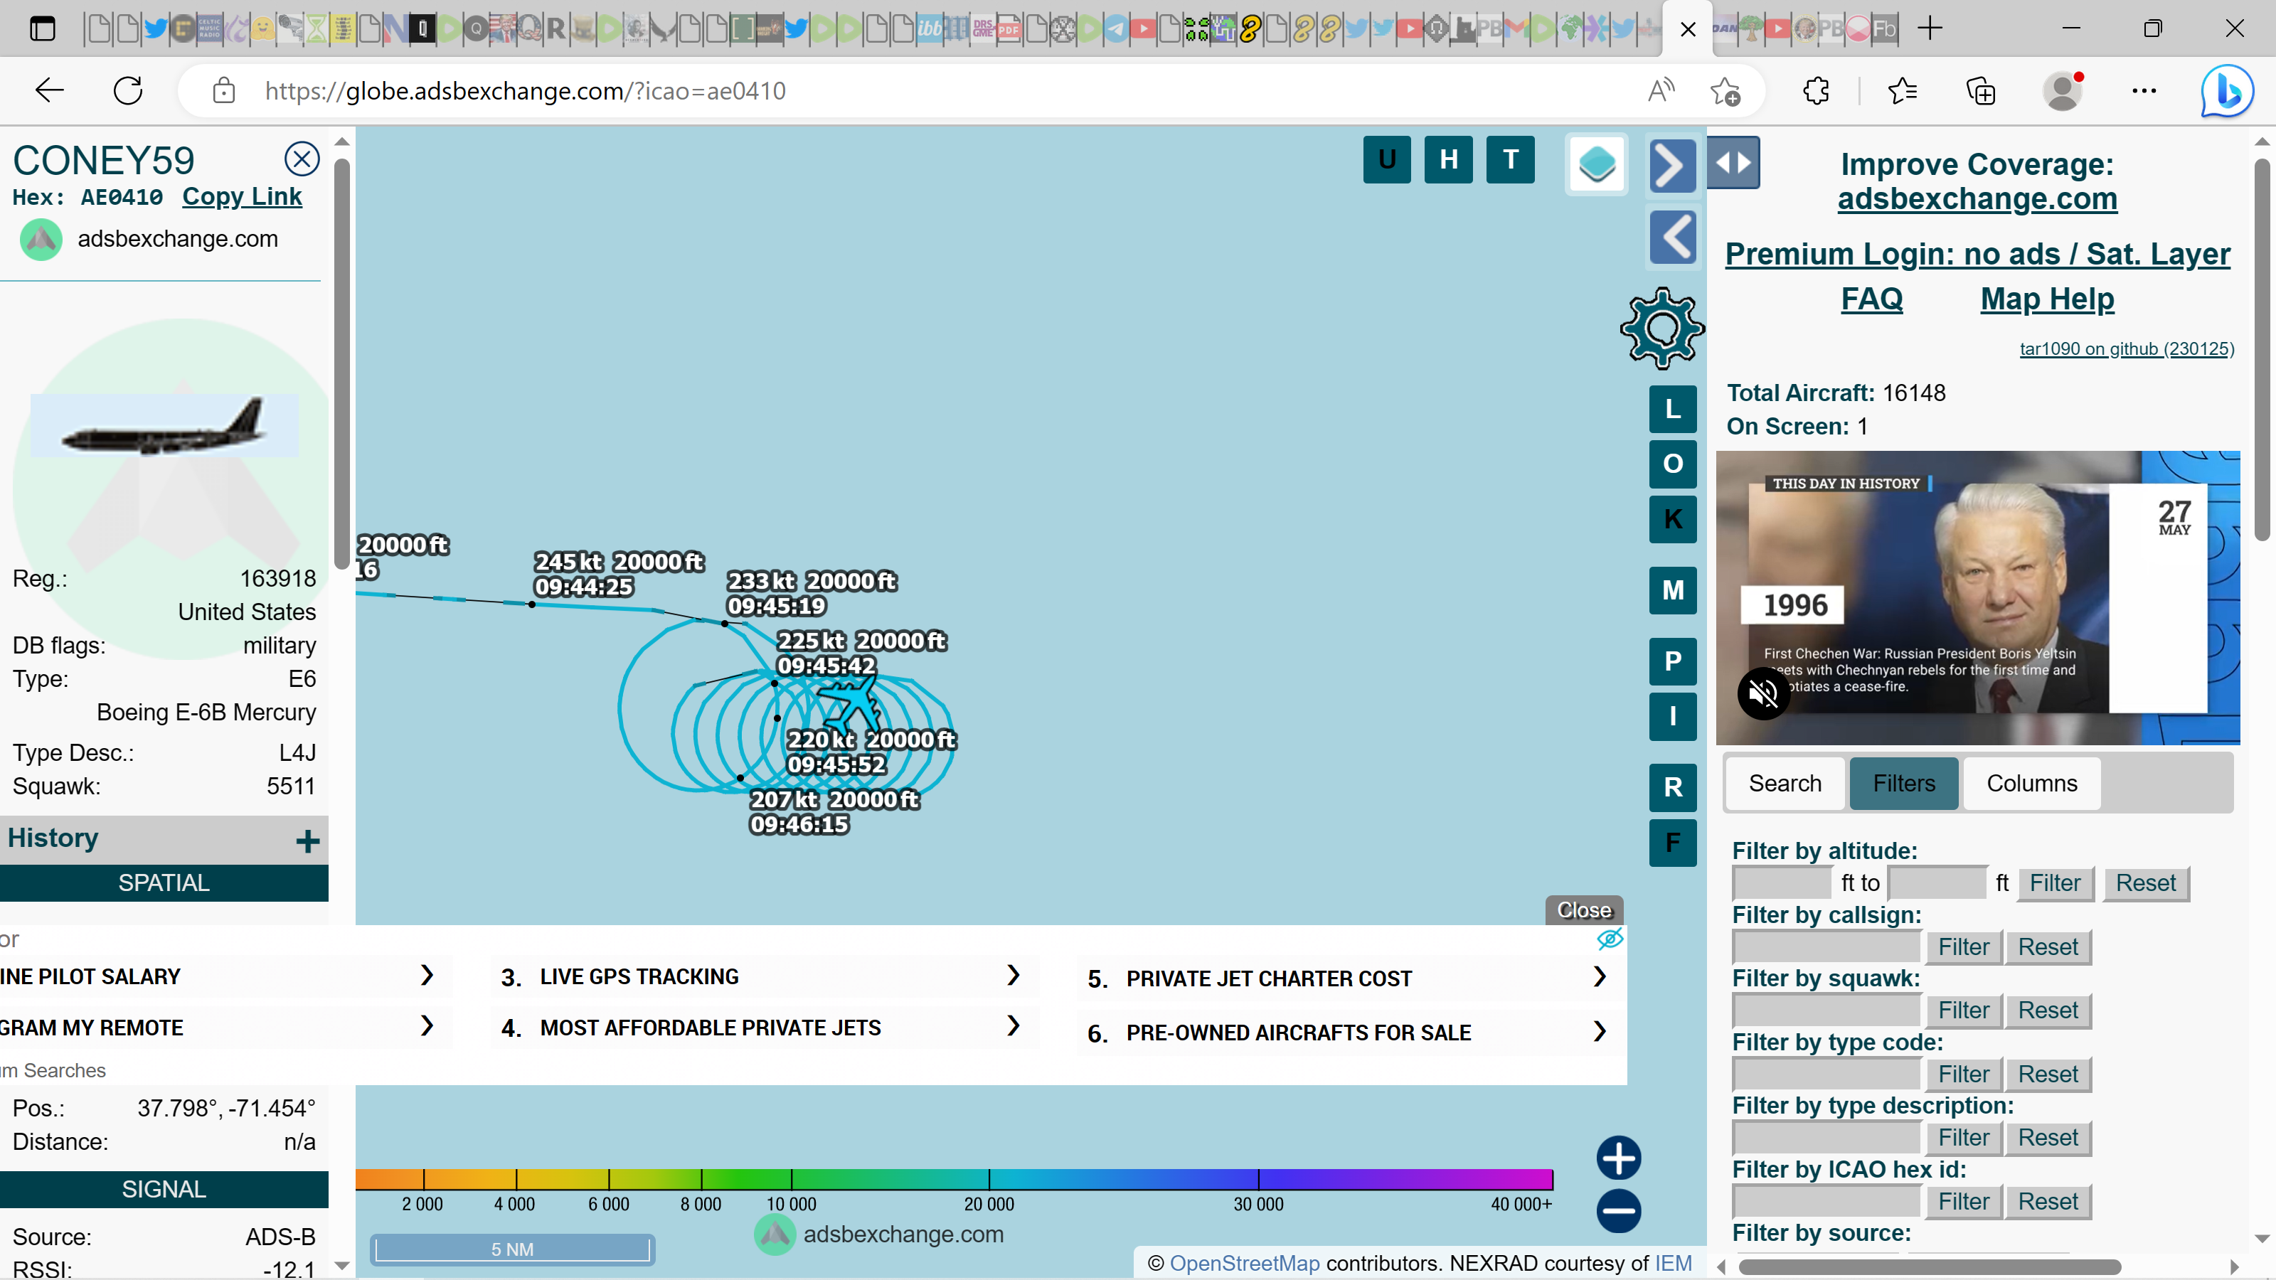Open the Filters tab

(1904, 784)
